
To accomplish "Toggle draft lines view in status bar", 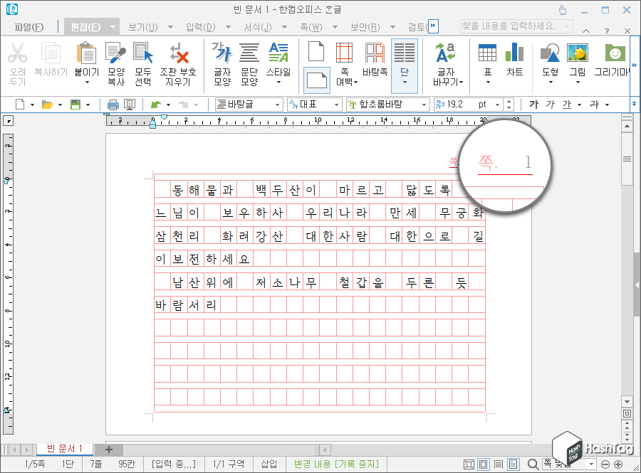I will 499,464.
